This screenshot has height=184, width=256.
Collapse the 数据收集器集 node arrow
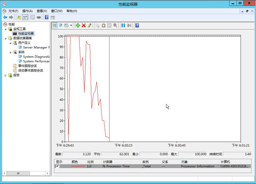(6, 38)
